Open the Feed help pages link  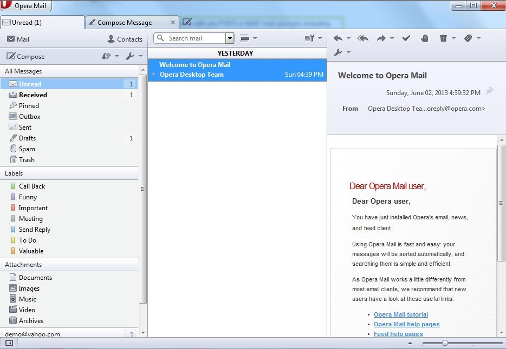point(398,334)
